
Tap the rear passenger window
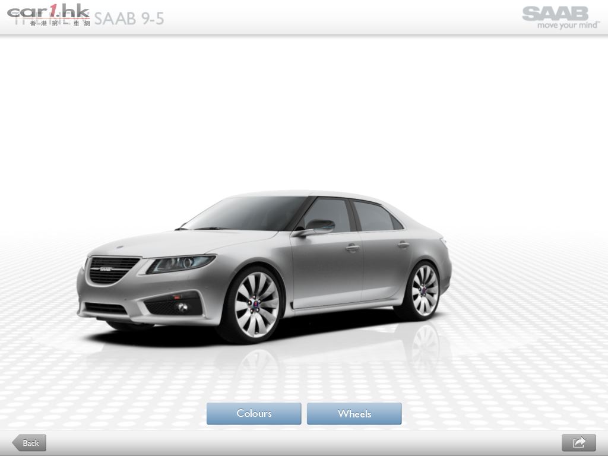373,216
